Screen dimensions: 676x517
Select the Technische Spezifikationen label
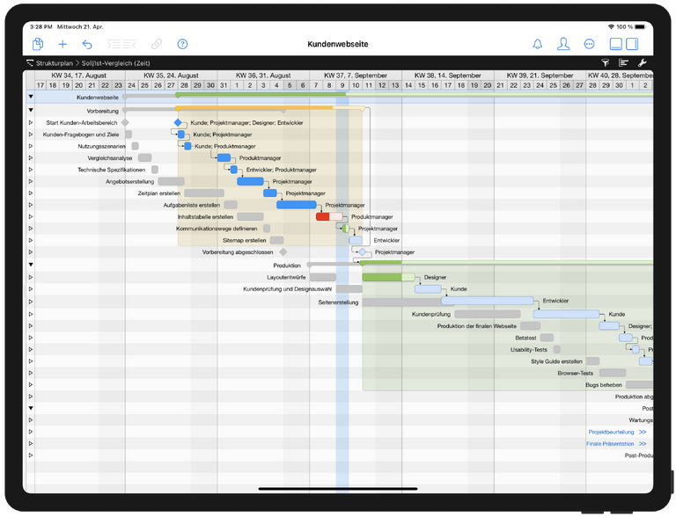111,170
